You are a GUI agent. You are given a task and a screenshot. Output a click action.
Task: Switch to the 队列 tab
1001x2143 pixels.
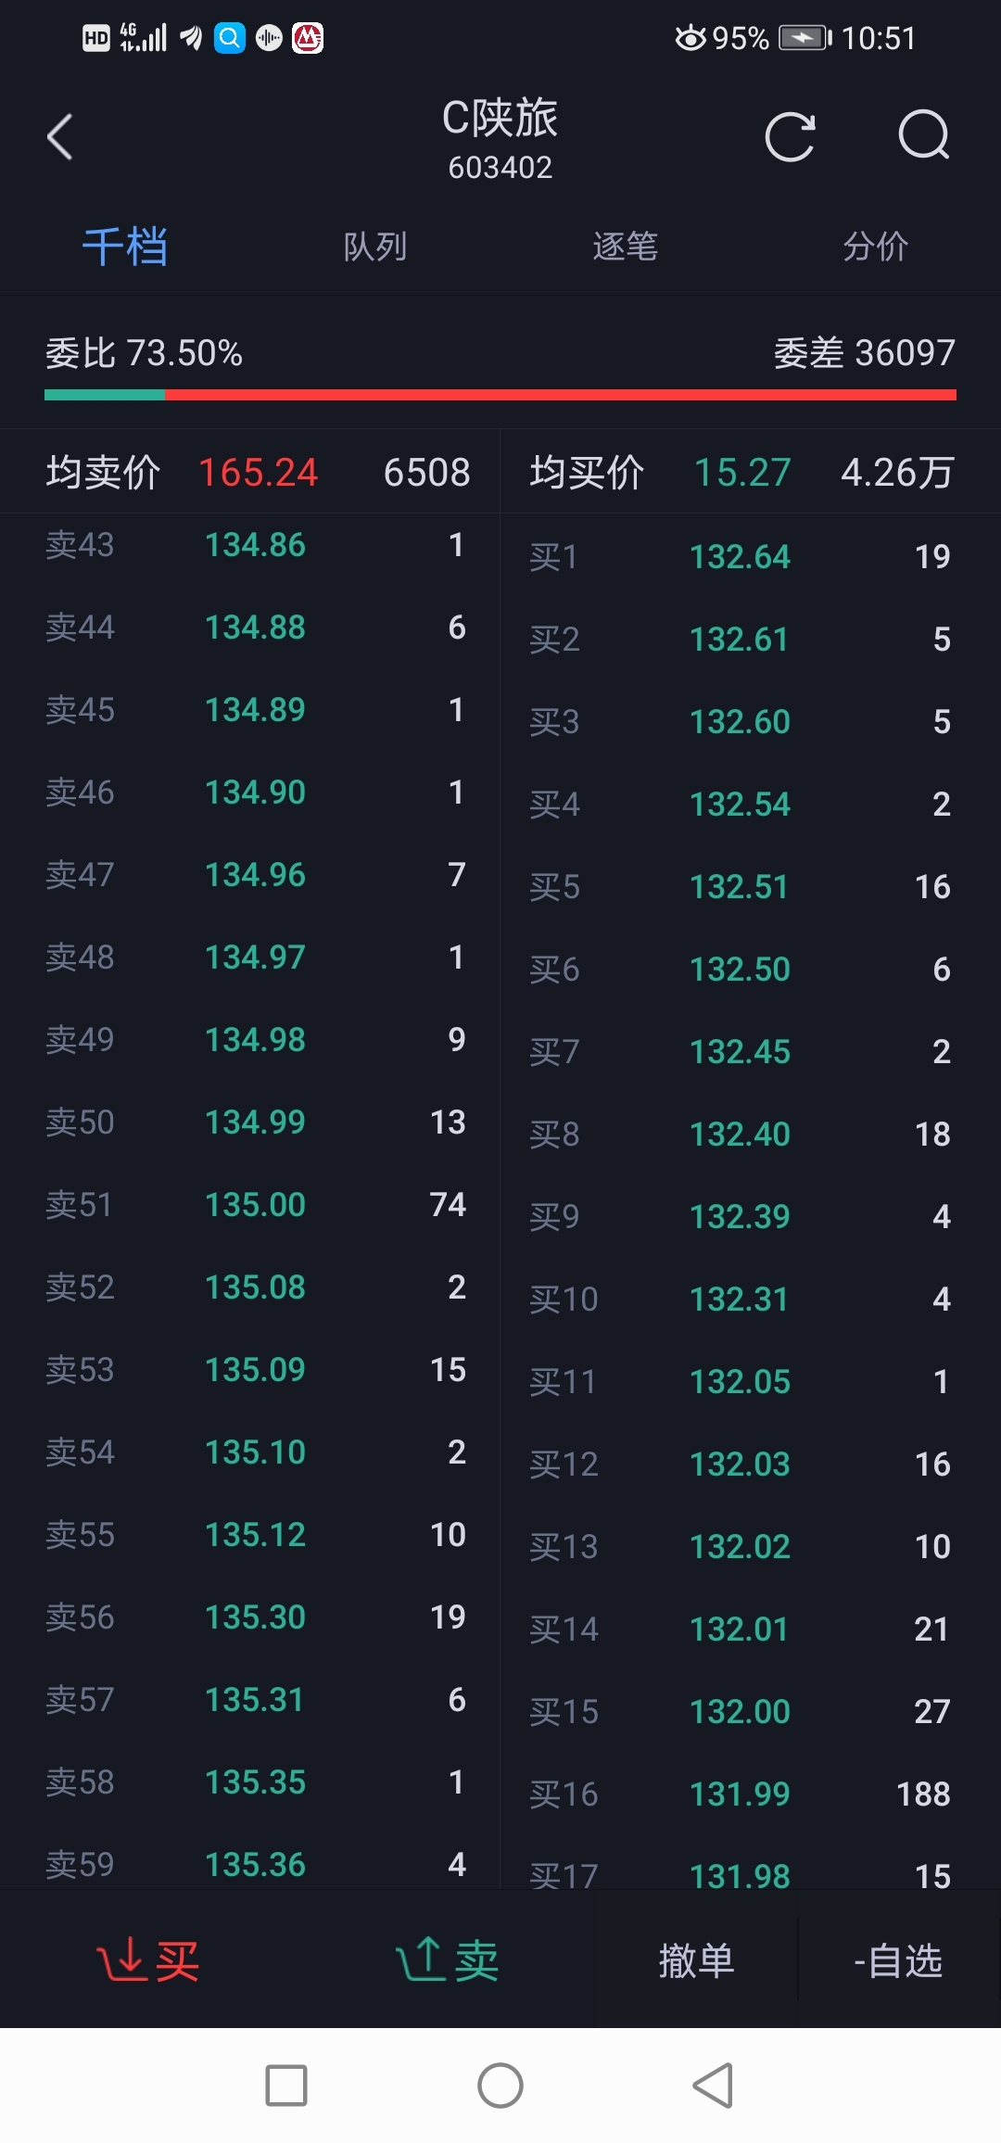click(375, 247)
